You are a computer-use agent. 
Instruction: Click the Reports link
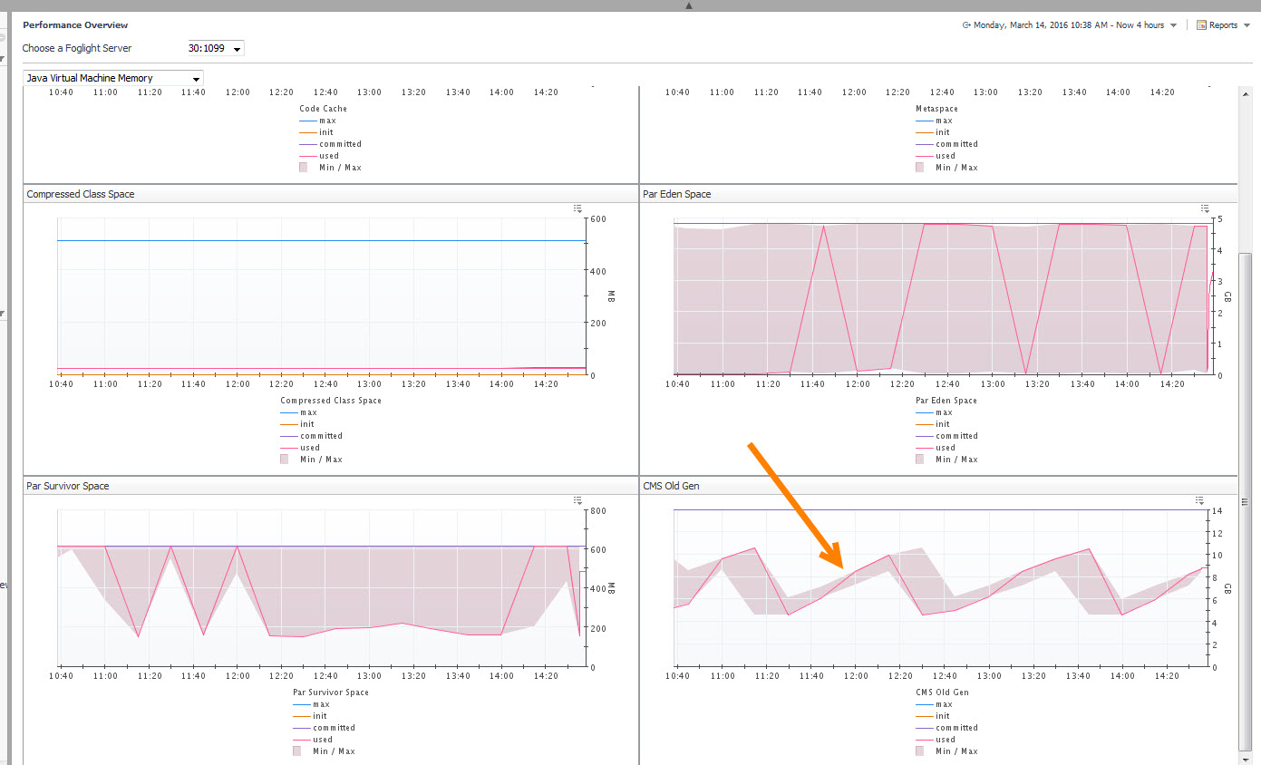(1223, 25)
